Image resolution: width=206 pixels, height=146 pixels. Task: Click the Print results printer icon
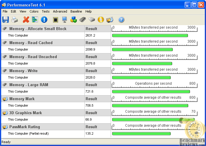[15, 20]
